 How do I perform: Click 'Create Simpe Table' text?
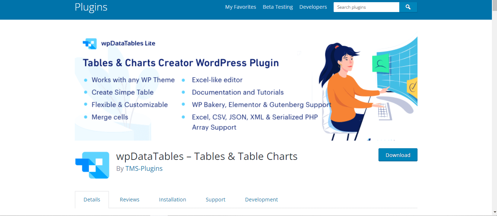(123, 92)
